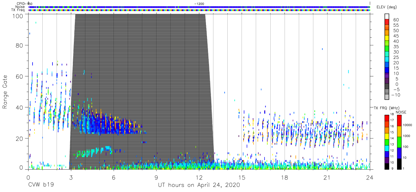This screenshot has height=192, width=416.
Task: Click x-axis tick label '6'
Action: (113, 177)
